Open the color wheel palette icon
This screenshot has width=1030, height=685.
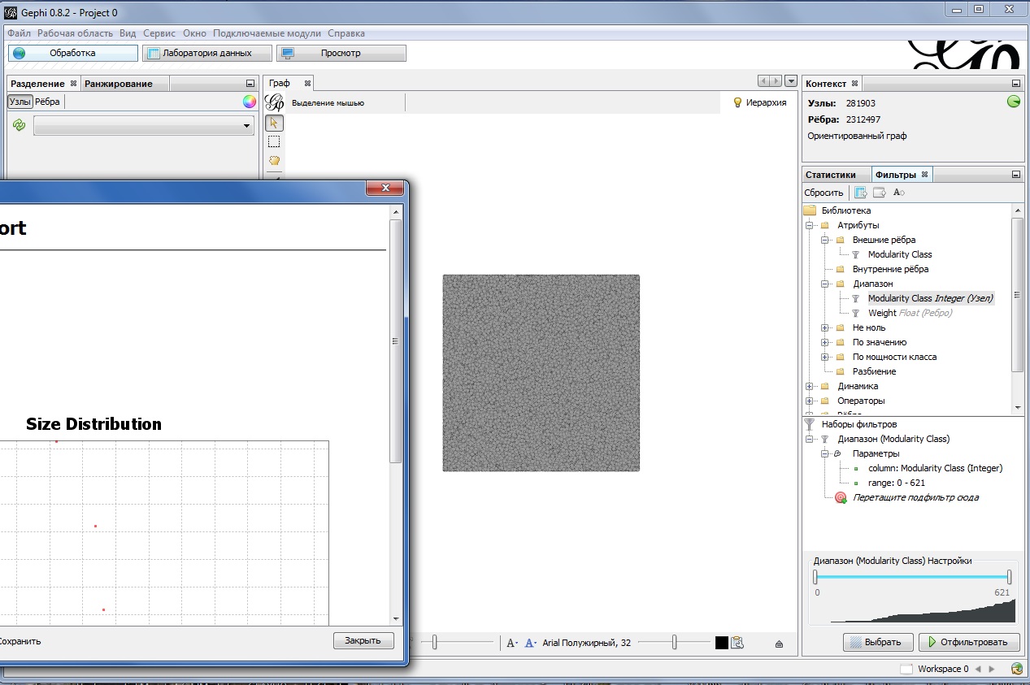click(250, 102)
